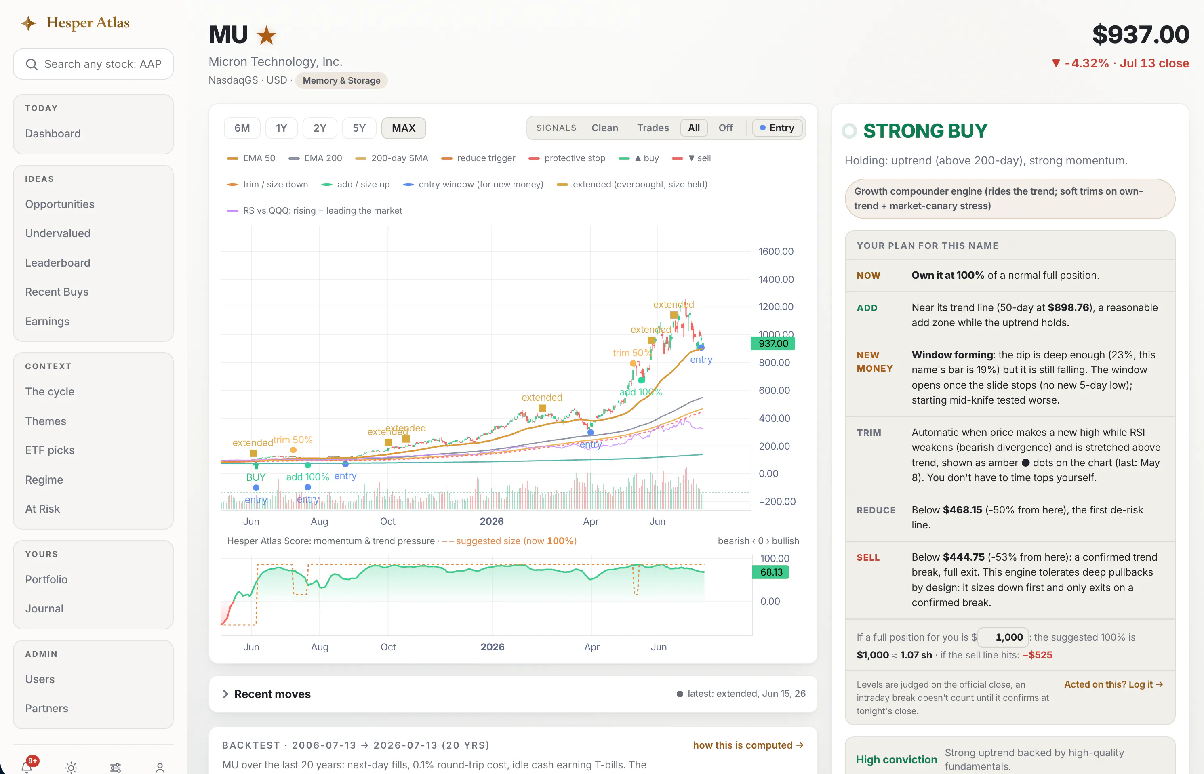
Task: Click green add 100% dot near May 2026
Action: pyautogui.click(x=641, y=381)
